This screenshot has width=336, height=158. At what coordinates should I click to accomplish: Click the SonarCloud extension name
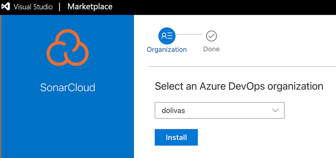coord(68,88)
